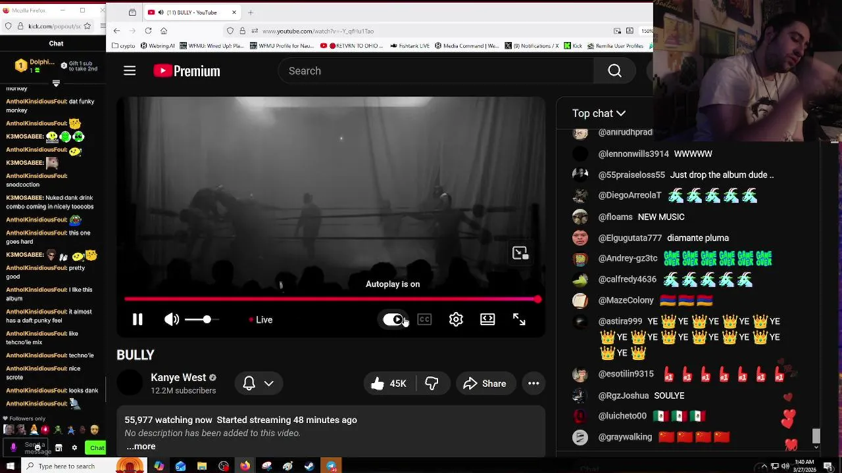
Task: Jump to Live position
Action: pyautogui.click(x=261, y=320)
